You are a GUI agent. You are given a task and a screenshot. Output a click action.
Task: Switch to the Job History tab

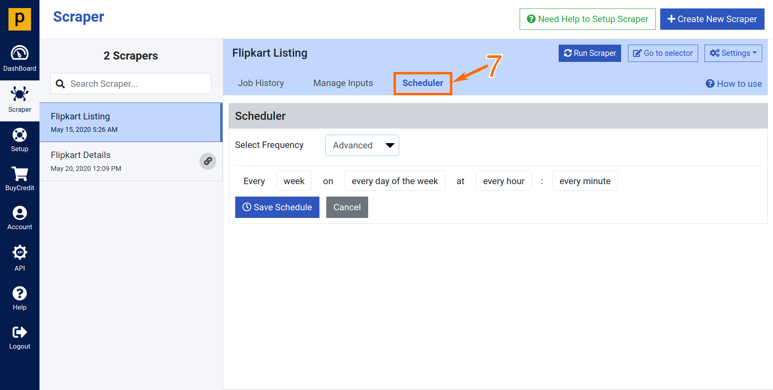coord(261,83)
